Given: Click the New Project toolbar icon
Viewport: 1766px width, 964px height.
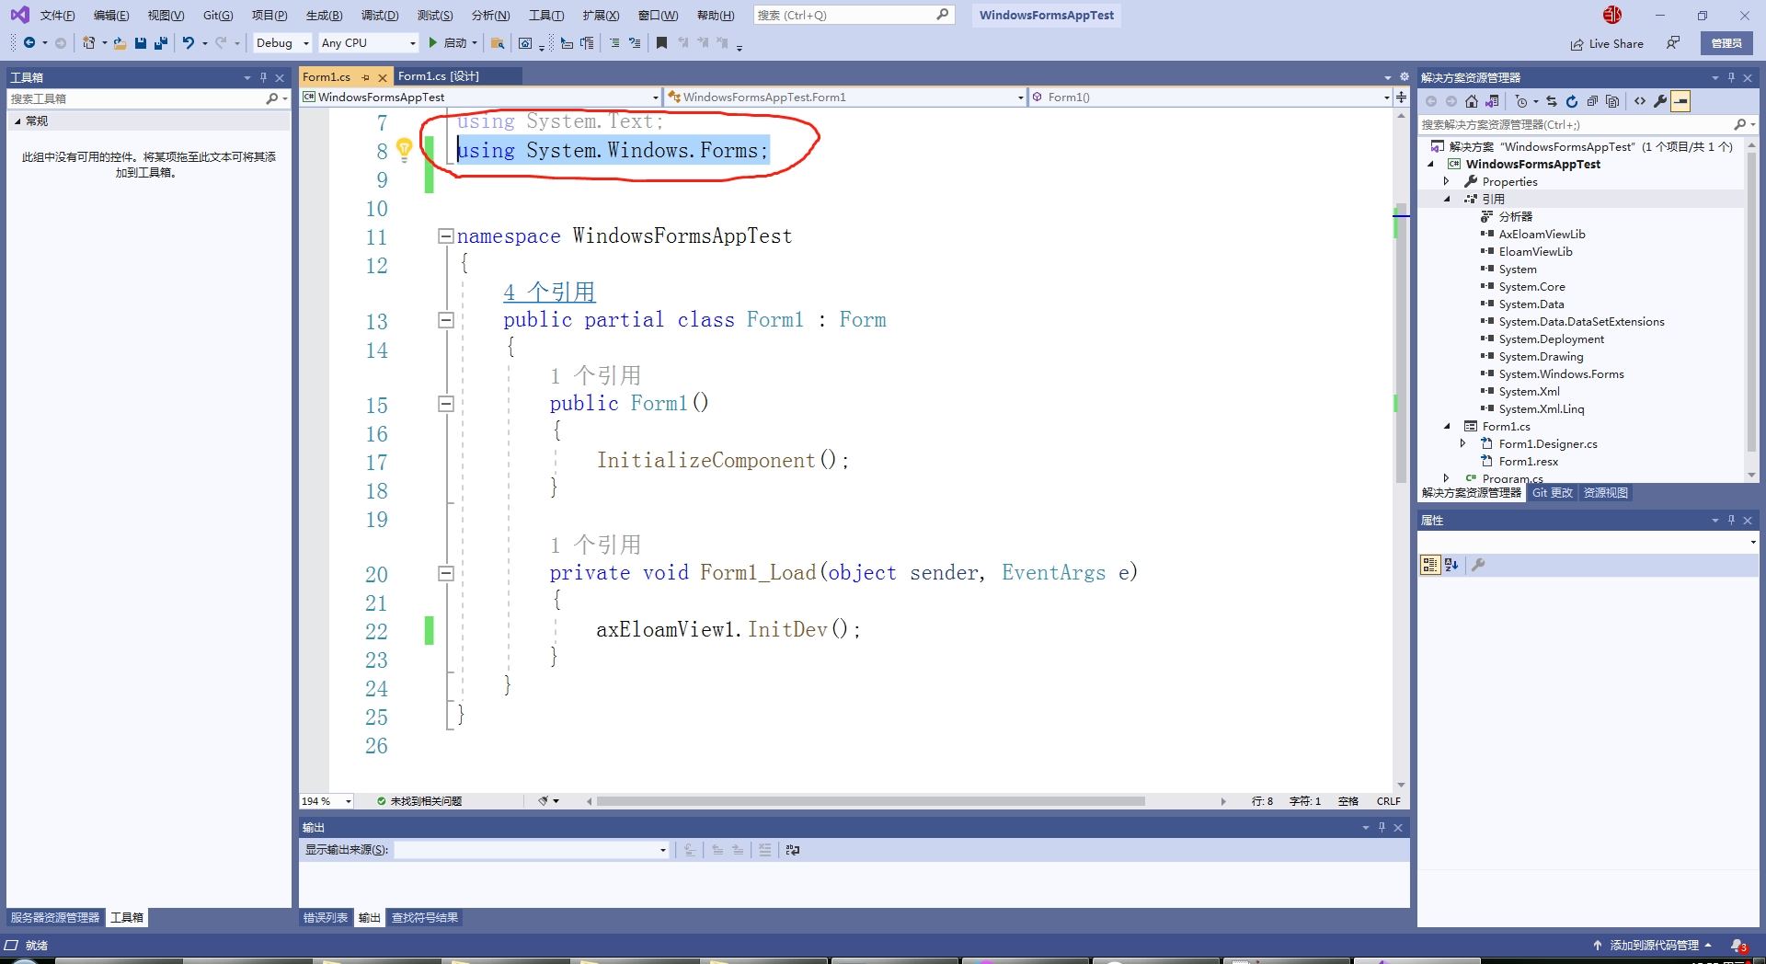Looking at the screenshot, I should (x=89, y=42).
